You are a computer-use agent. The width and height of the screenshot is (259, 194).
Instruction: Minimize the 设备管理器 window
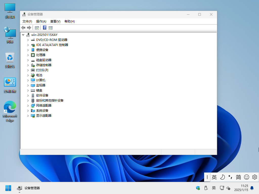tap(188, 14)
